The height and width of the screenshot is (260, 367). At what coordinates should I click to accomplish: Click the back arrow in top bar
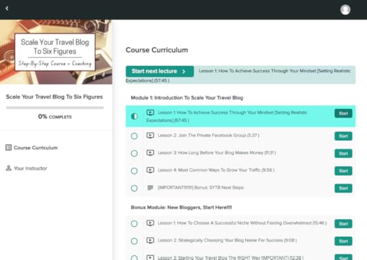[x=7, y=8]
